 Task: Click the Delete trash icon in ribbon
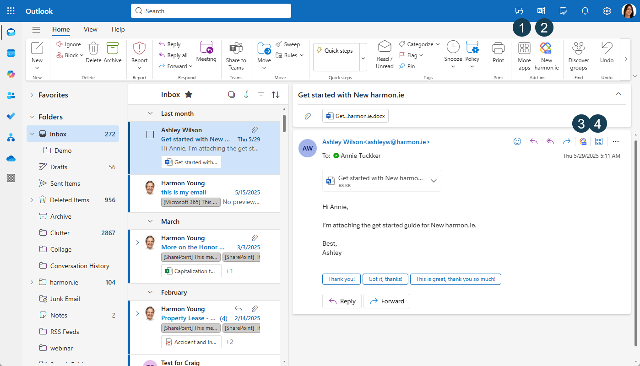[93, 52]
